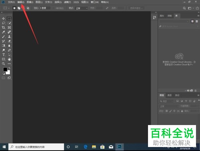The image size is (200, 151).
Task: Open the Layers panel menu
Action: click(198, 95)
